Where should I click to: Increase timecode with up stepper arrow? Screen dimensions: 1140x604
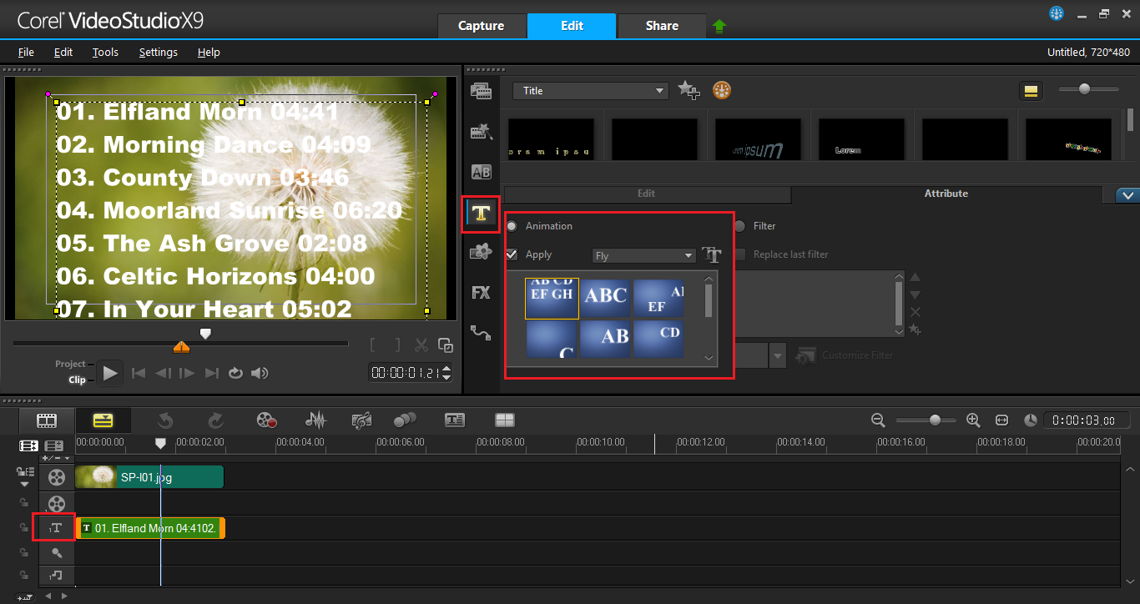[x=446, y=369]
